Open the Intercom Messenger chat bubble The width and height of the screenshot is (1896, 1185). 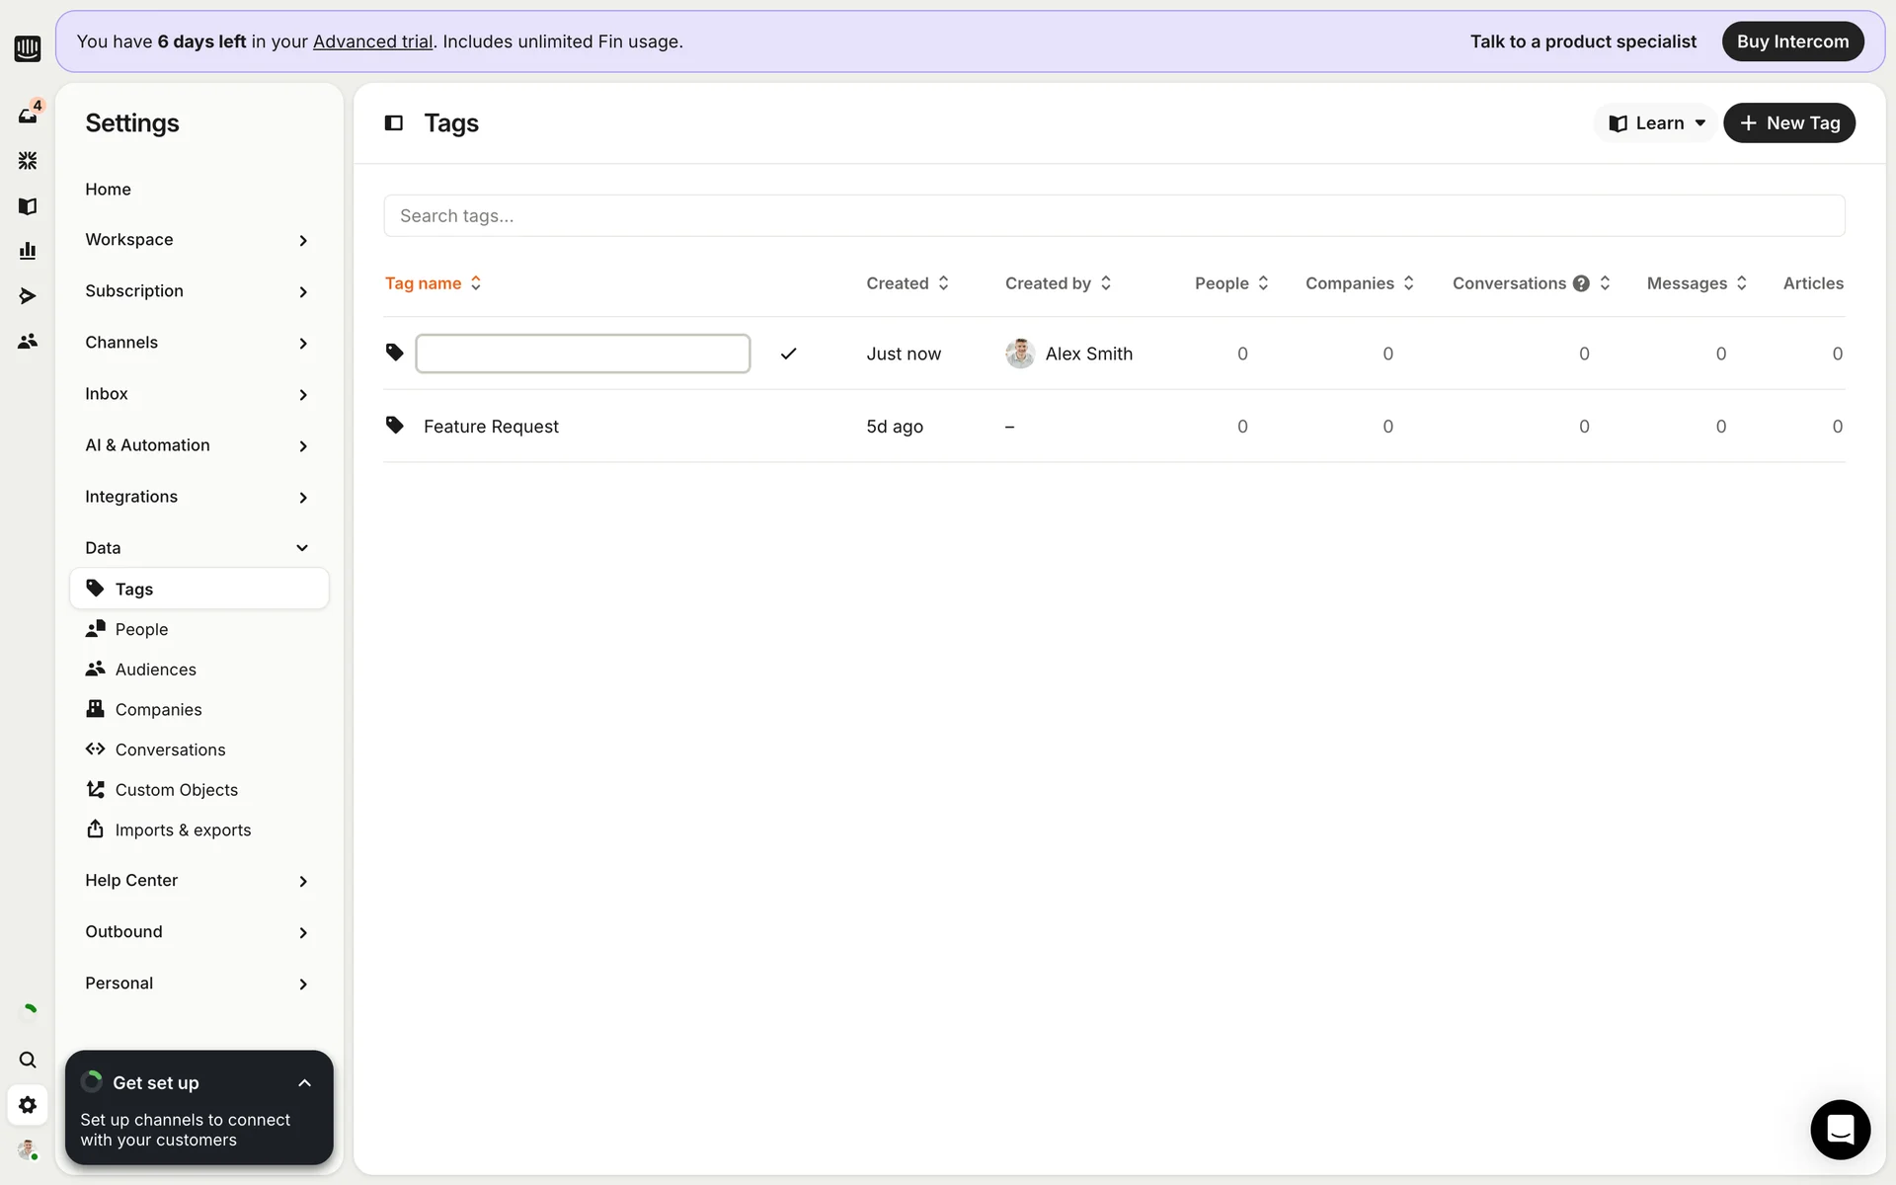pyautogui.click(x=1840, y=1129)
